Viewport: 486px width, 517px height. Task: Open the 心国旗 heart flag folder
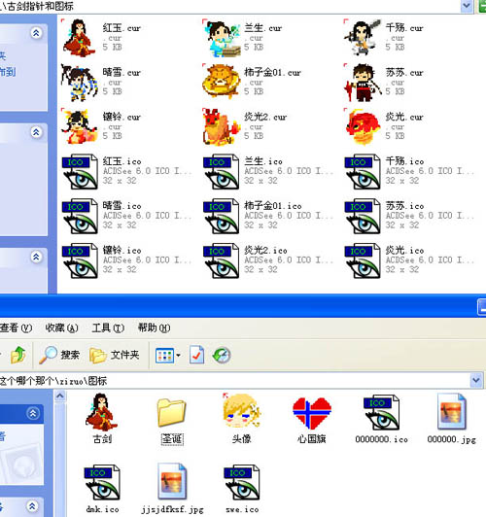click(312, 421)
